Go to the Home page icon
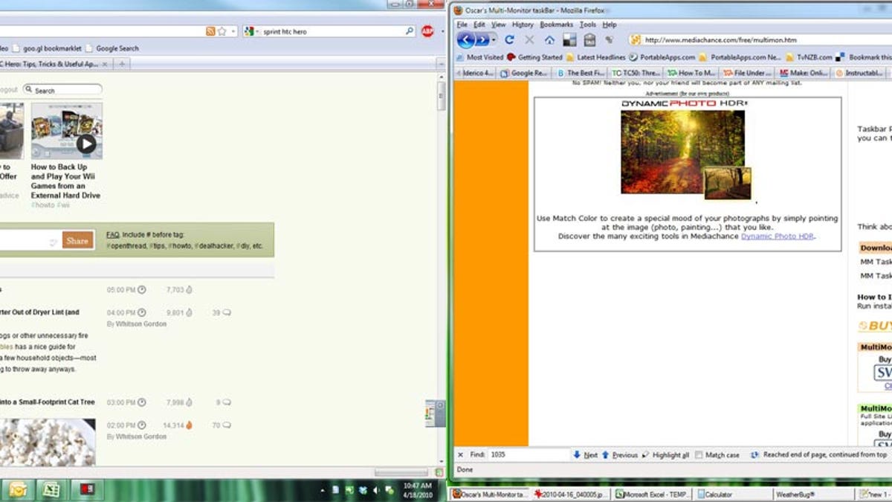 (549, 39)
